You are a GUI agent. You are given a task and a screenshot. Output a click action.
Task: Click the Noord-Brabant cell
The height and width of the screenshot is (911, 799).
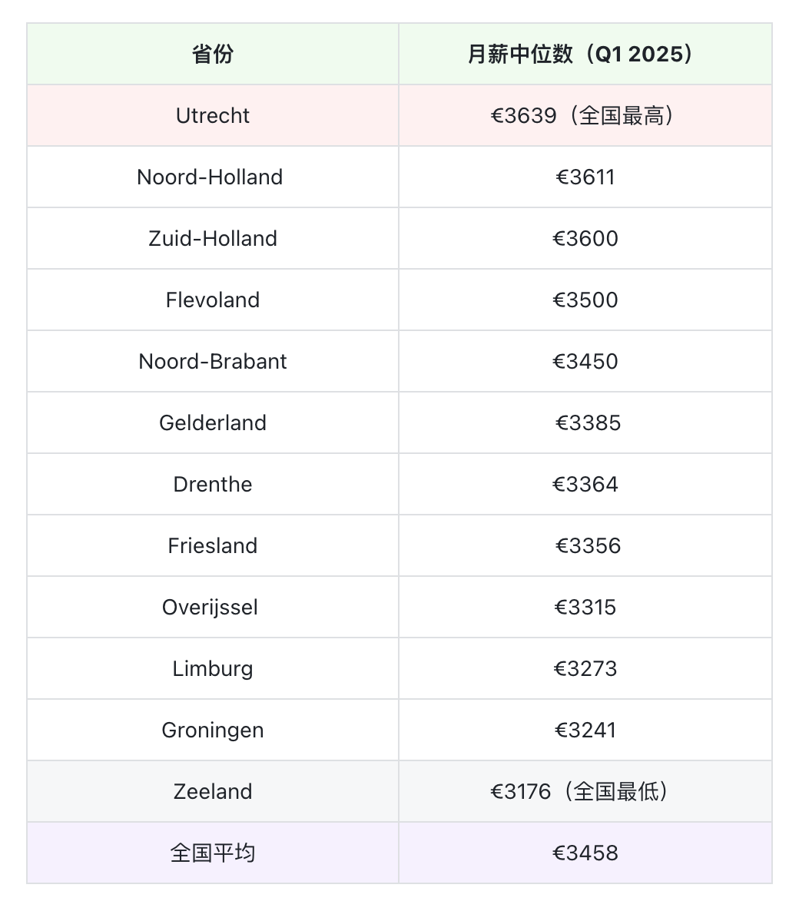pyautogui.click(x=213, y=361)
